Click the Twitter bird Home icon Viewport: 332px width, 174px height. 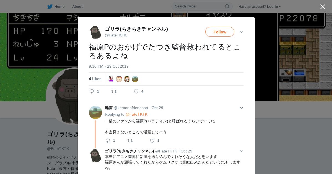50,7
